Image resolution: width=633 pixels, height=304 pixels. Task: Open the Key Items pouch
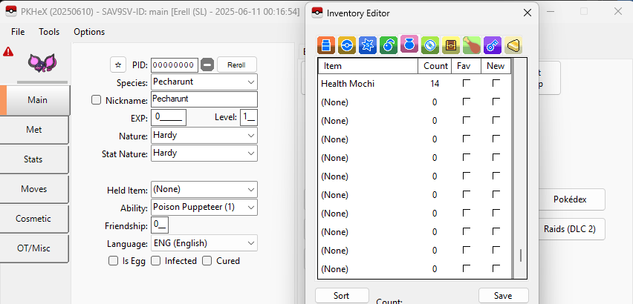click(492, 46)
